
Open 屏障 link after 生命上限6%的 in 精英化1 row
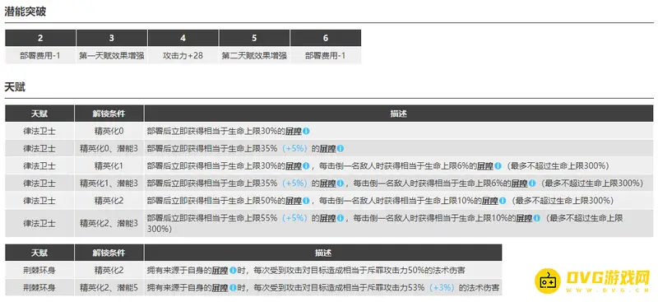(485, 166)
